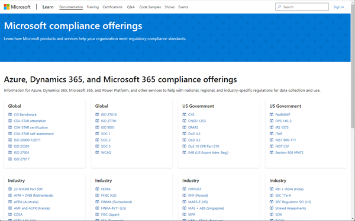This screenshot has width=355, height=221.
Task: Open the FINMA (Switzerland) link
Action: (117, 202)
